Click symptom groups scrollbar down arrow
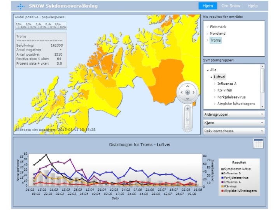The height and width of the screenshot is (210, 280). [x=262, y=107]
